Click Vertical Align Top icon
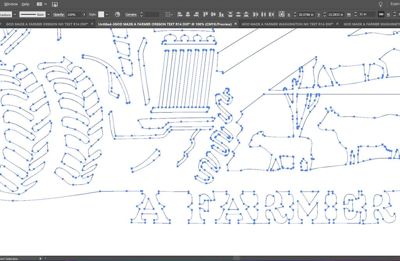This screenshot has width=400, height=261. pyautogui.click(x=205, y=14)
